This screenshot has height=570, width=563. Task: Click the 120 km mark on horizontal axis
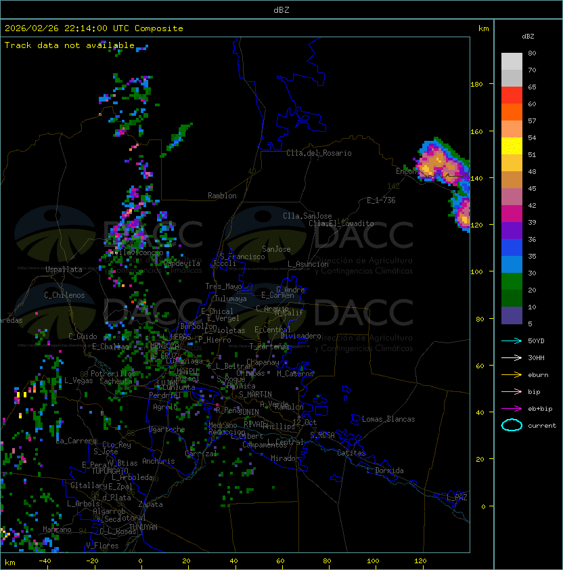pyautogui.click(x=420, y=561)
